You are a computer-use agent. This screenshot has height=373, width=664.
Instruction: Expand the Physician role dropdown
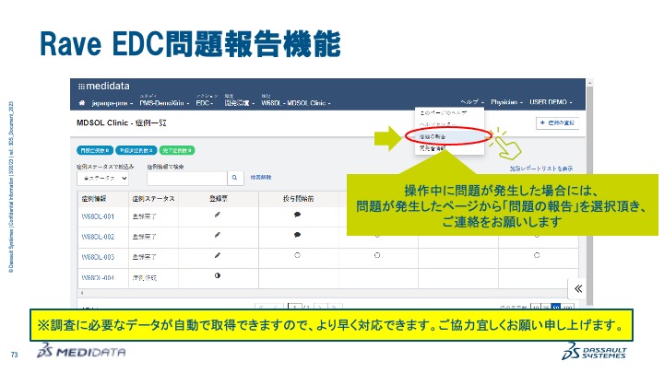506,102
